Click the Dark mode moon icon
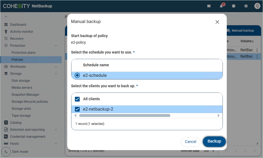 (6, 152)
